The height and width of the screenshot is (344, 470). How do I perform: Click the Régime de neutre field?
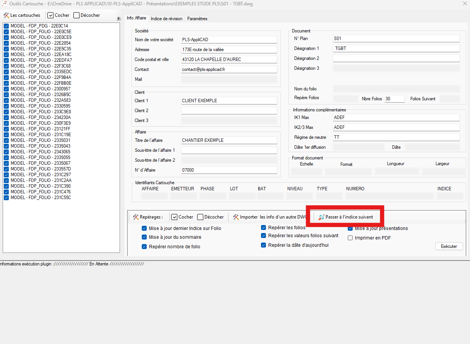coord(396,137)
